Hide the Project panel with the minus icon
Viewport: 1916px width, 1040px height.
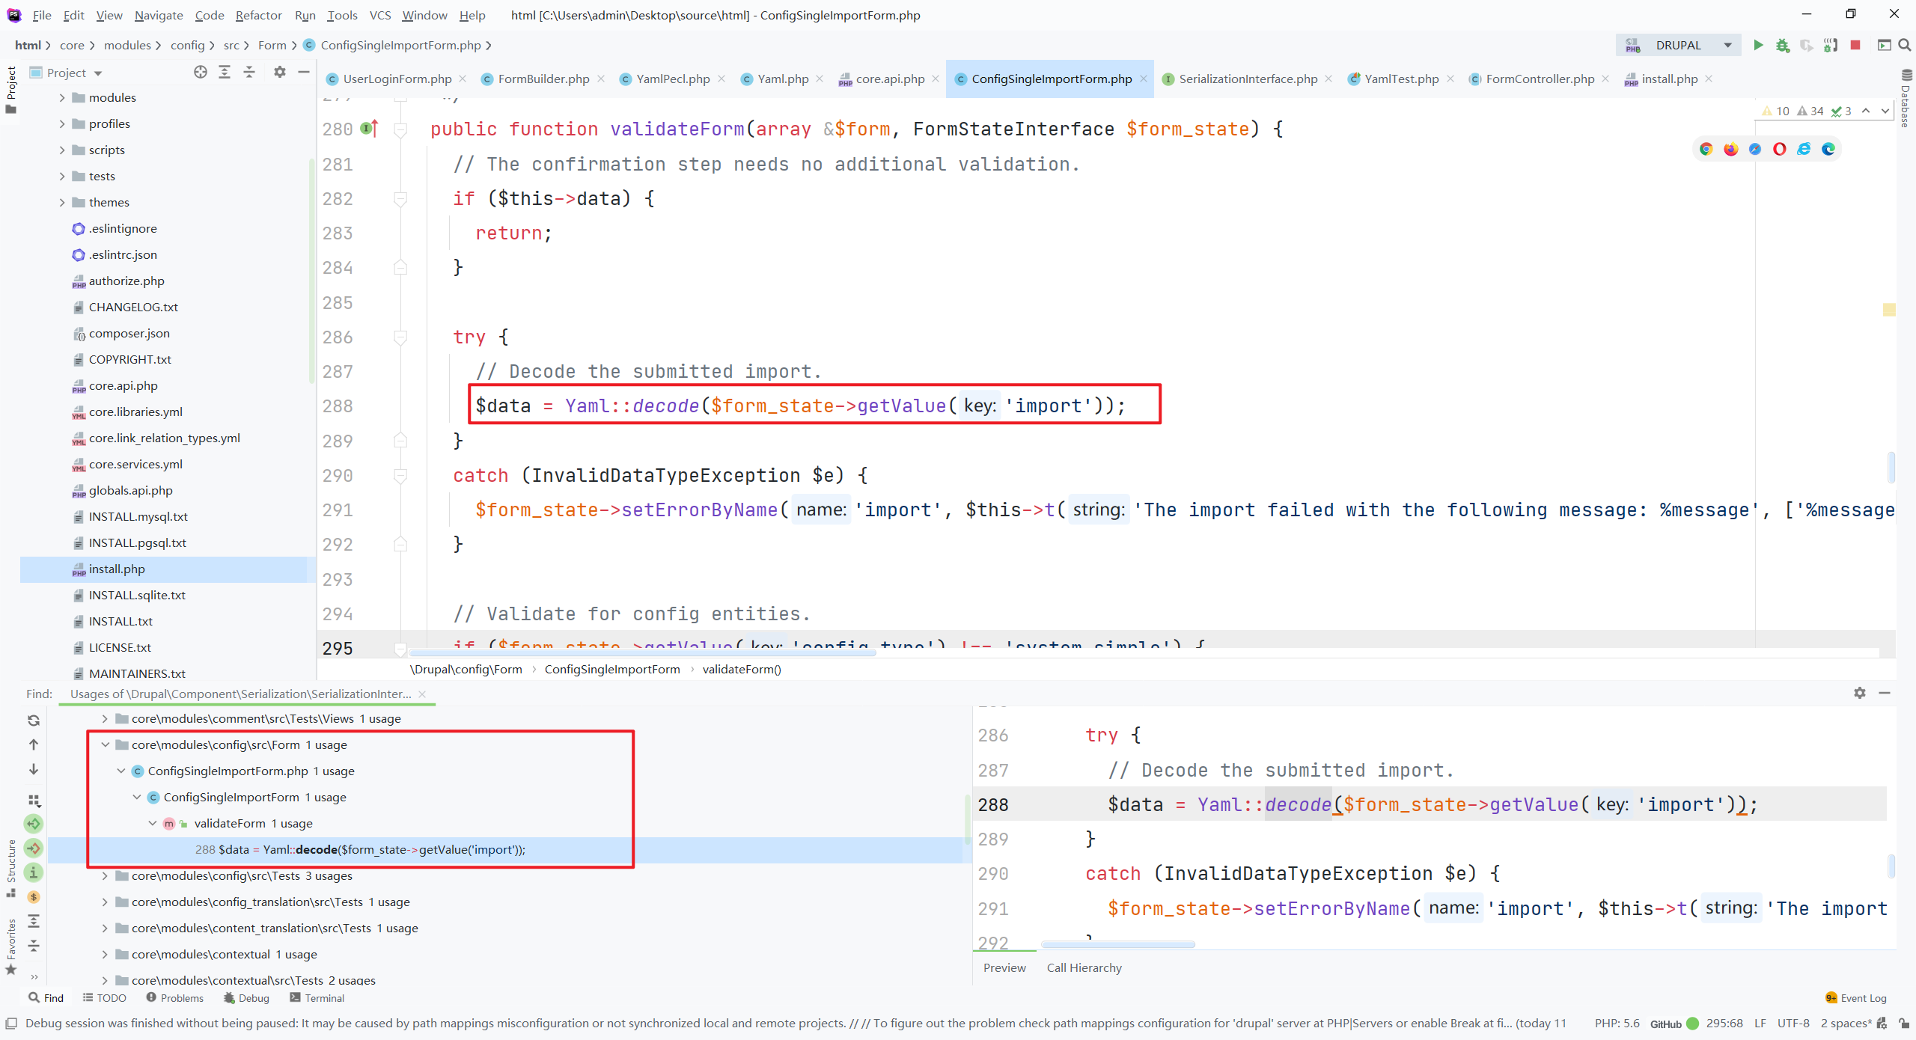point(303,72)
